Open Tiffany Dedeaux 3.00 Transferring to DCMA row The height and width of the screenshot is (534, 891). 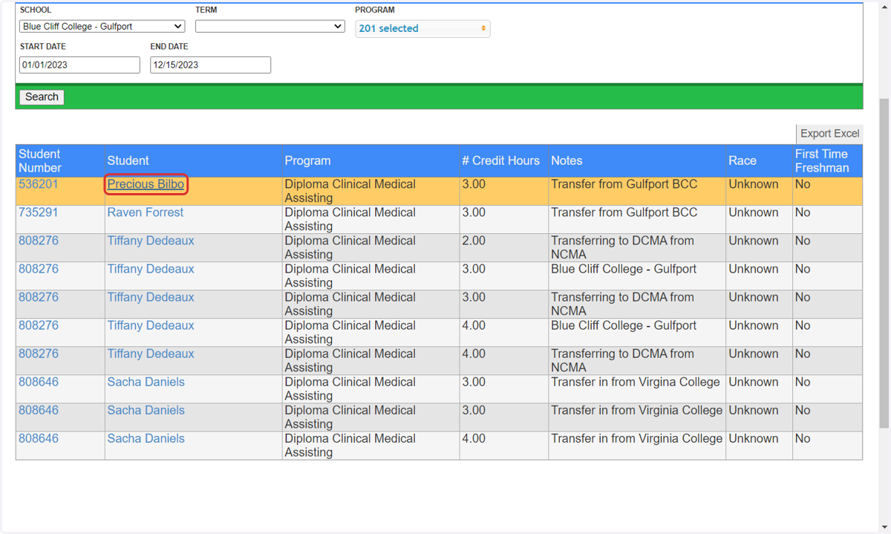point(151,297)
